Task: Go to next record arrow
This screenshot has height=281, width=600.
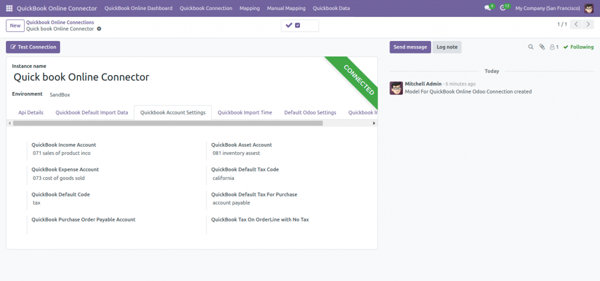Action: coord(588,24)
